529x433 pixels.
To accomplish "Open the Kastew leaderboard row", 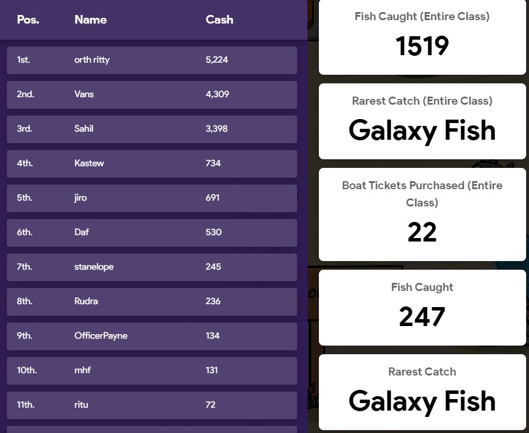I will (x=152, y=164).
